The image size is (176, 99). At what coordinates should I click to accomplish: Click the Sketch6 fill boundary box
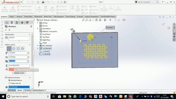click(19, 38)
